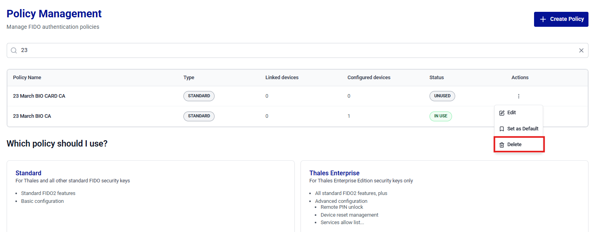Click the plus icon in Create Policy
594x232 pixels.
click(543, 19)
